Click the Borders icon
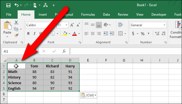Image resolution: width=182 pixels, height=104 pixels. [53, 34]
